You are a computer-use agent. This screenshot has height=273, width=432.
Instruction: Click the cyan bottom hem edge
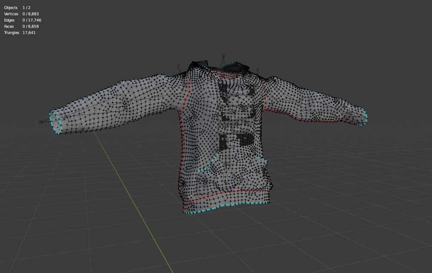[x=226, y=207]
